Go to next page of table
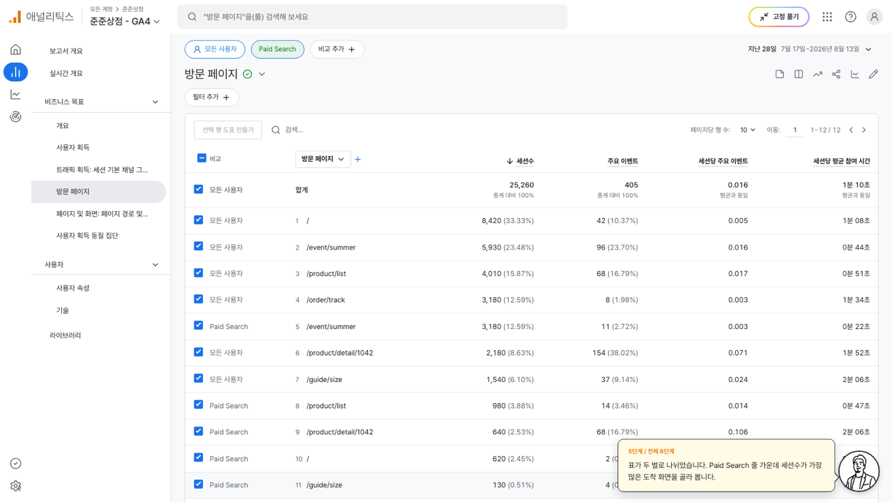Screen dimensions: 892x502 click(864, 130)
